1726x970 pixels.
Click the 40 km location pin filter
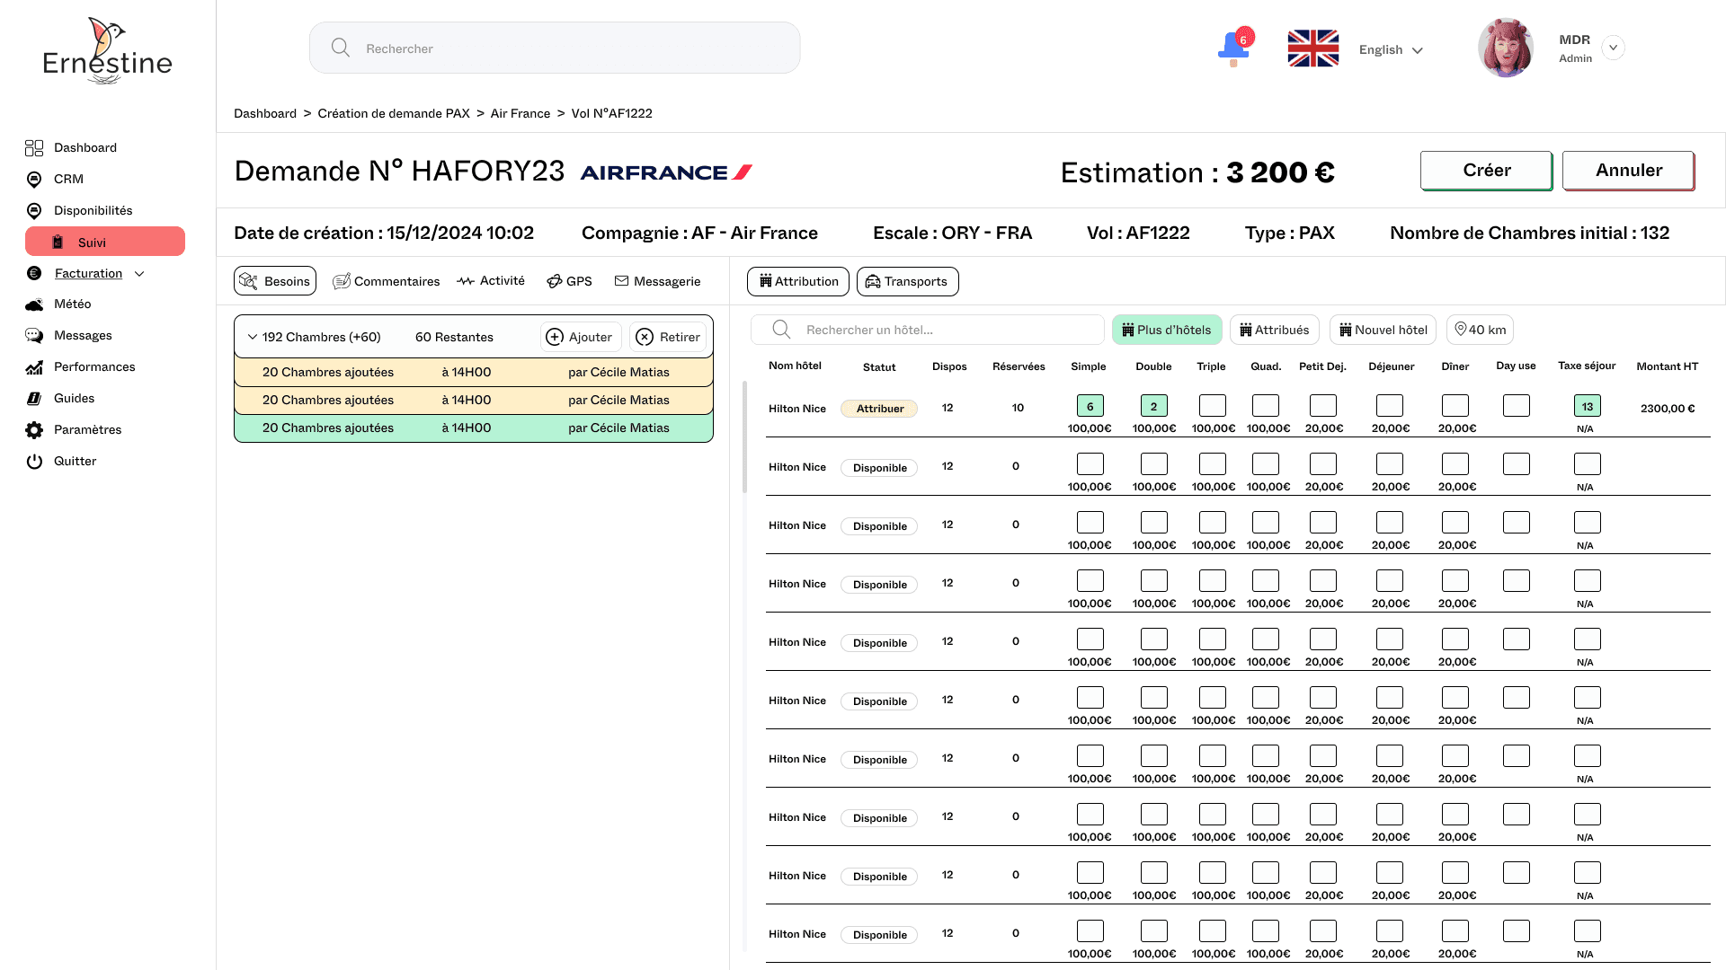[x=1480, y=330]
